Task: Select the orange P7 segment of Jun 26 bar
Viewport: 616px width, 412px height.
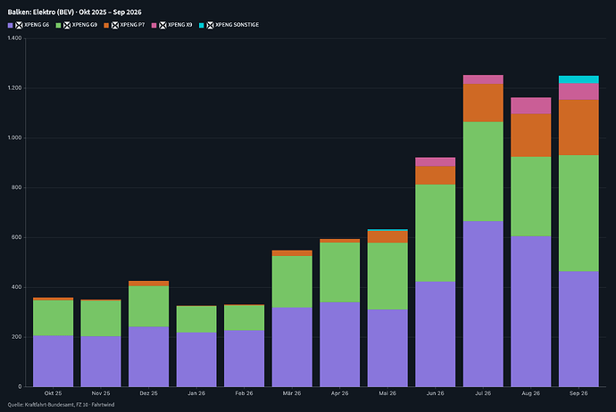Action: click(x=436, y=176)
